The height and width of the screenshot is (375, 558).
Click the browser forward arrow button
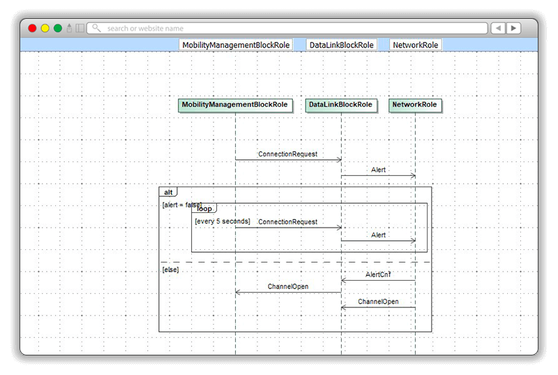(513, 28)
